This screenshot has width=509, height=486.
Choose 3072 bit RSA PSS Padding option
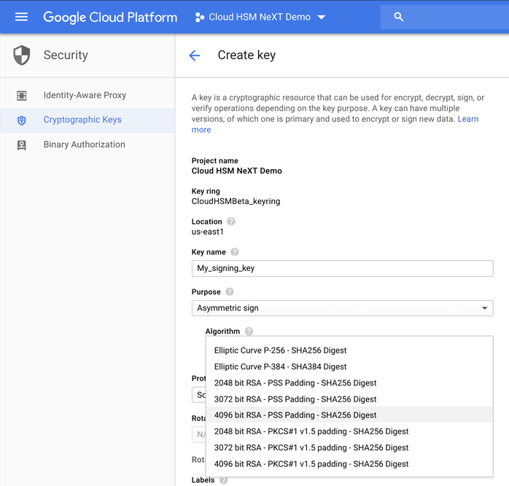[349, 399]
